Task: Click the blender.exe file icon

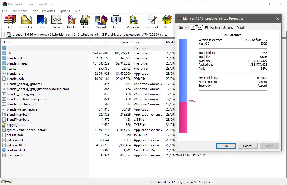Action: pyautogui.click(x=4, y=74)
